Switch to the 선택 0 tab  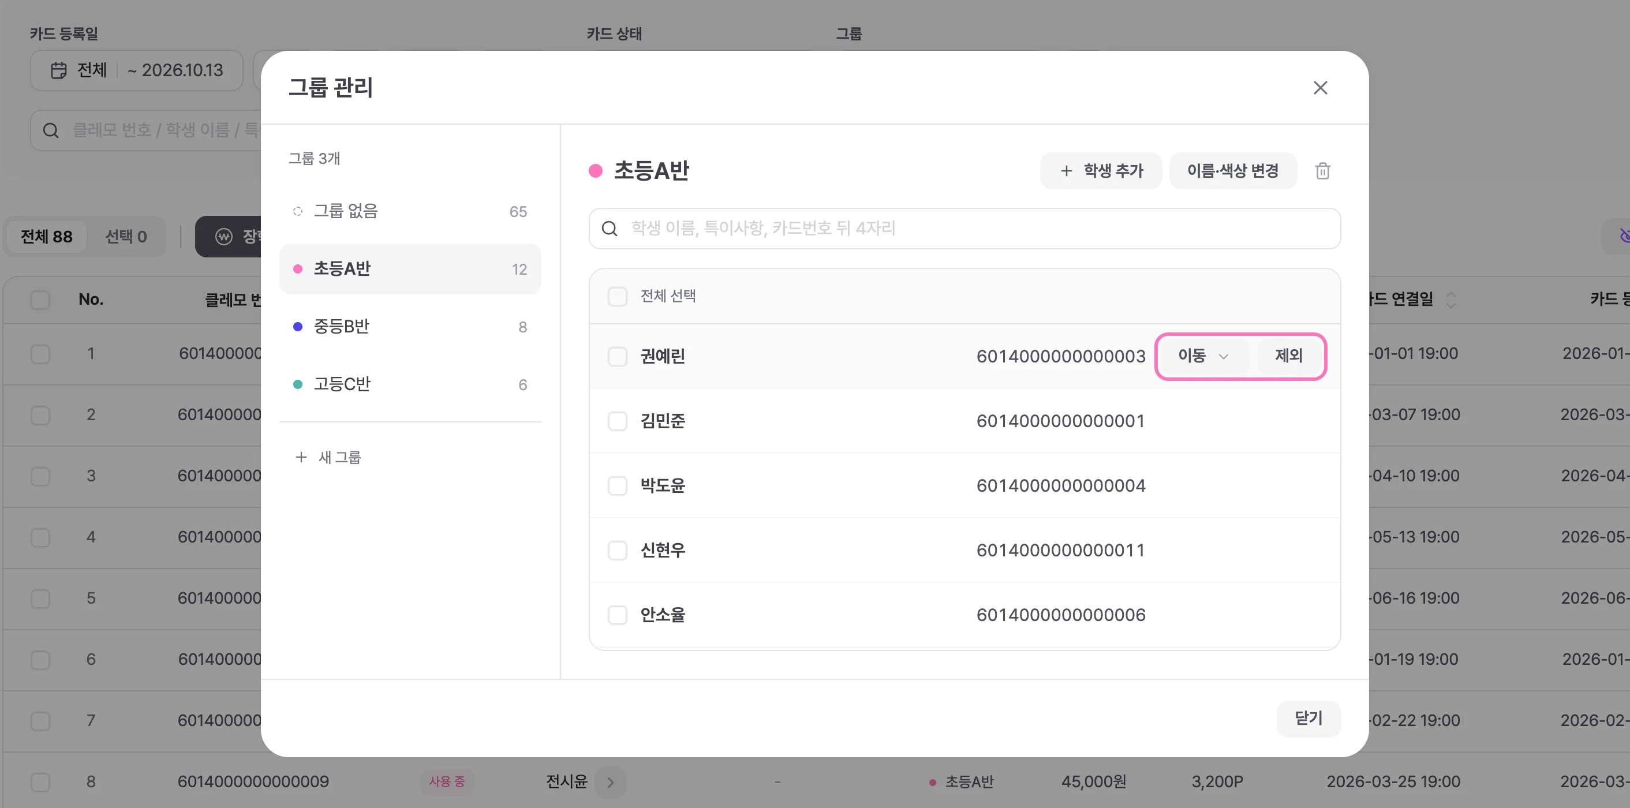[126, 237]
